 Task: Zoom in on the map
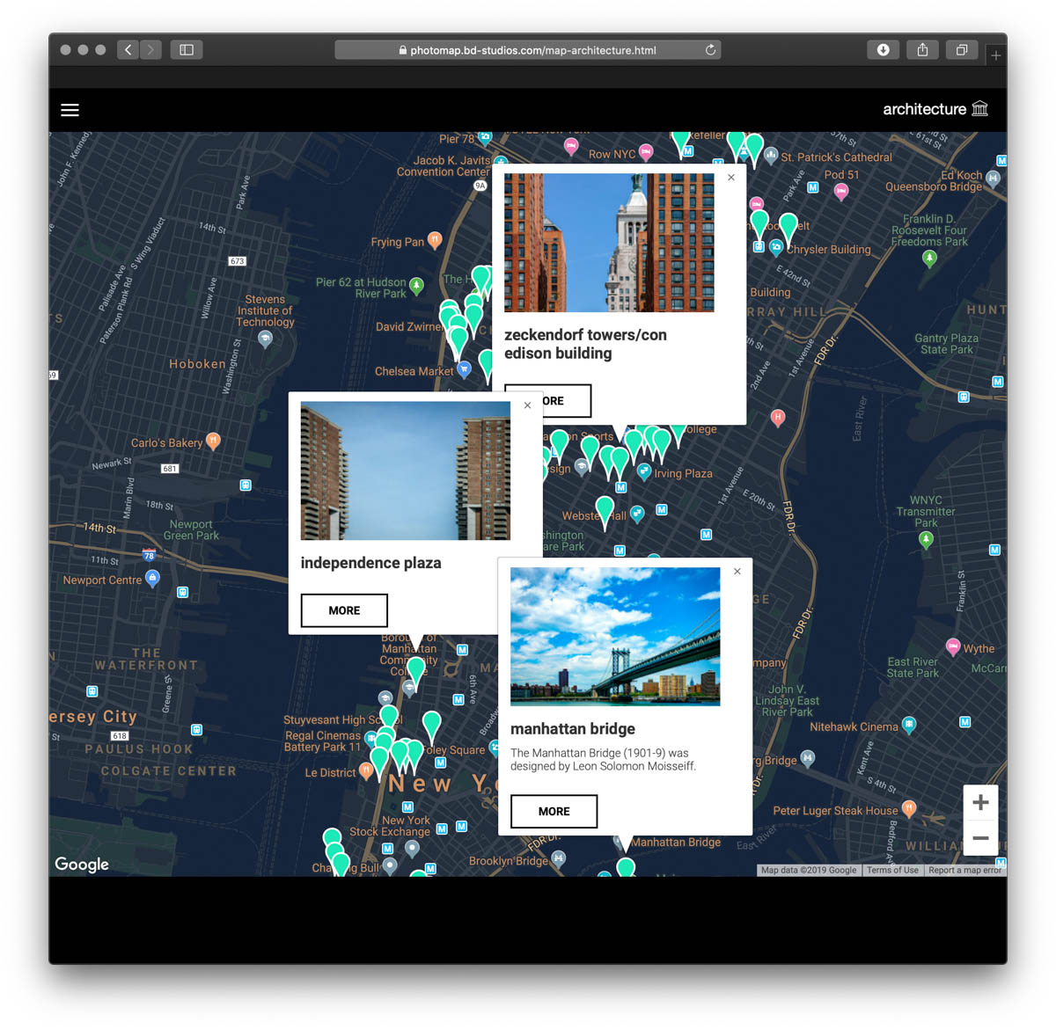[x=980, y=802]
